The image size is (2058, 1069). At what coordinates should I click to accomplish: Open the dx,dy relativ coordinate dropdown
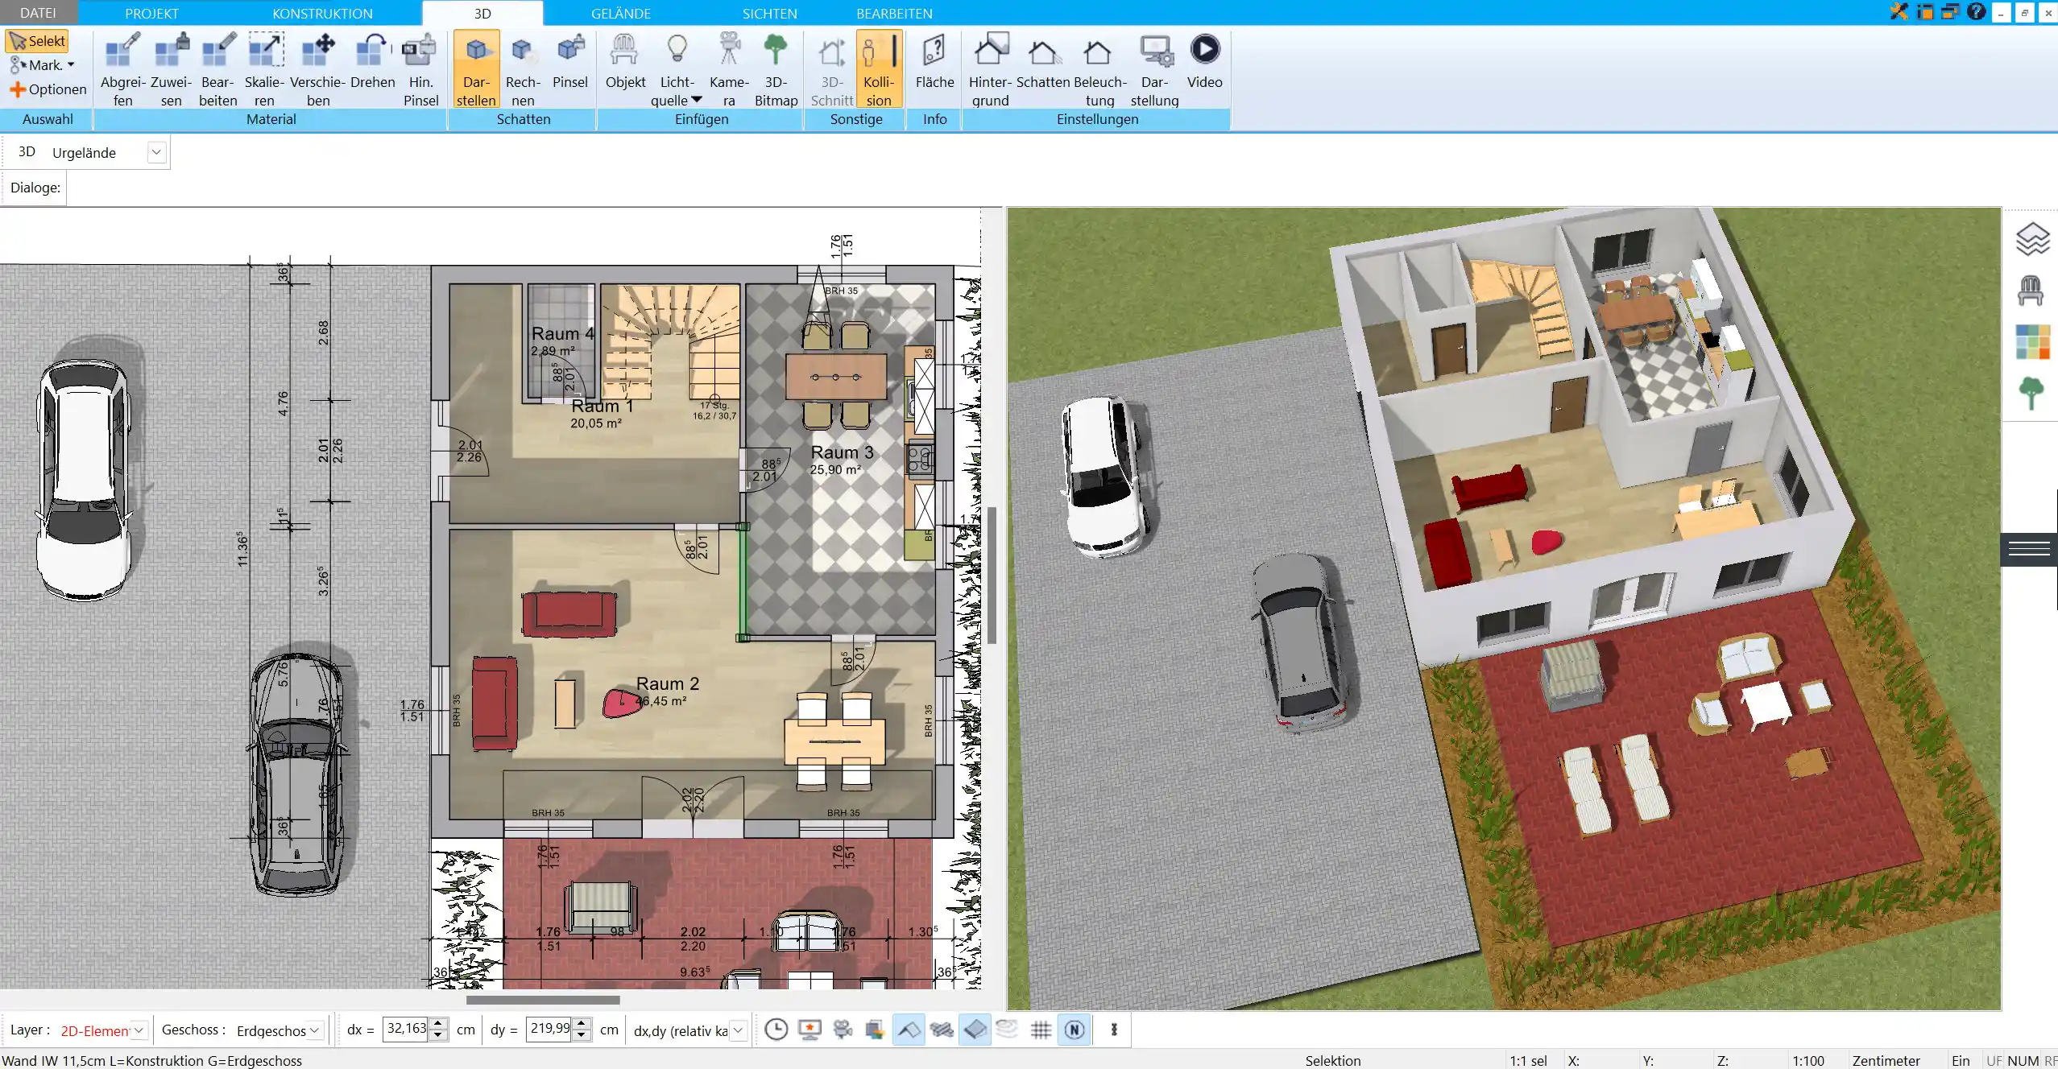(x=738, y=1030)
